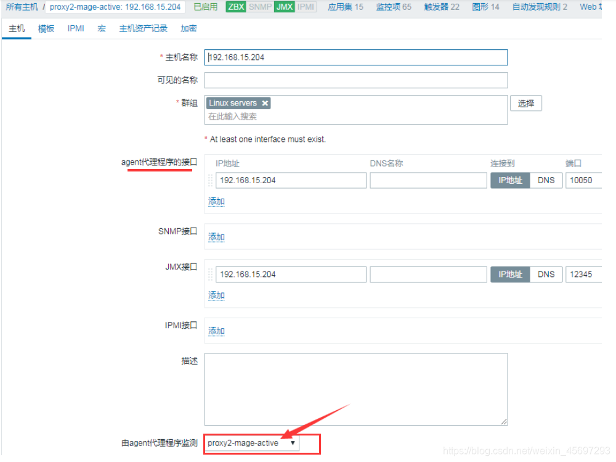
Task: Open 图形 14 link
Action: [x=485, y=7]
